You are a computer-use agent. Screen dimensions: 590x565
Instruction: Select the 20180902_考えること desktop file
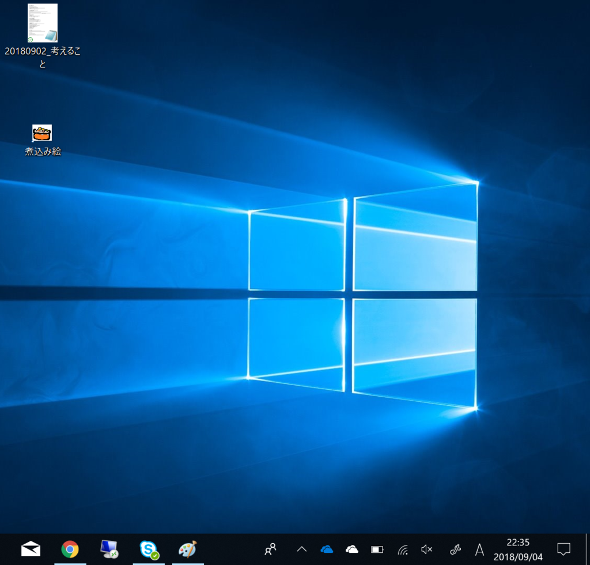[x=43, y=36]
